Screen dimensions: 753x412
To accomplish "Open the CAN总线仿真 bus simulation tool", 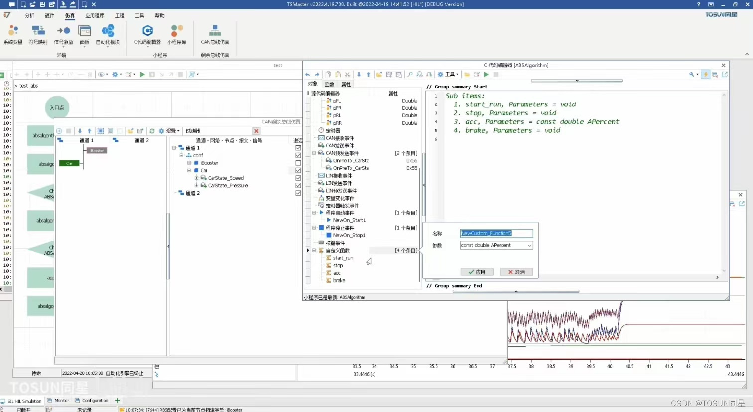I will point(215,35).
